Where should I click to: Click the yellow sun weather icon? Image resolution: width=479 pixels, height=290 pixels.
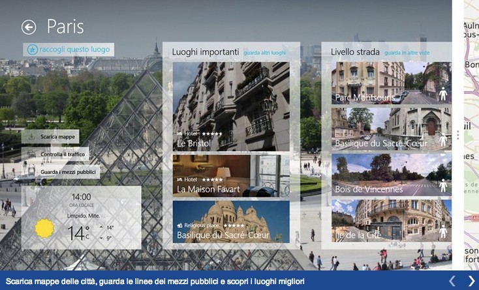[44, 228]
